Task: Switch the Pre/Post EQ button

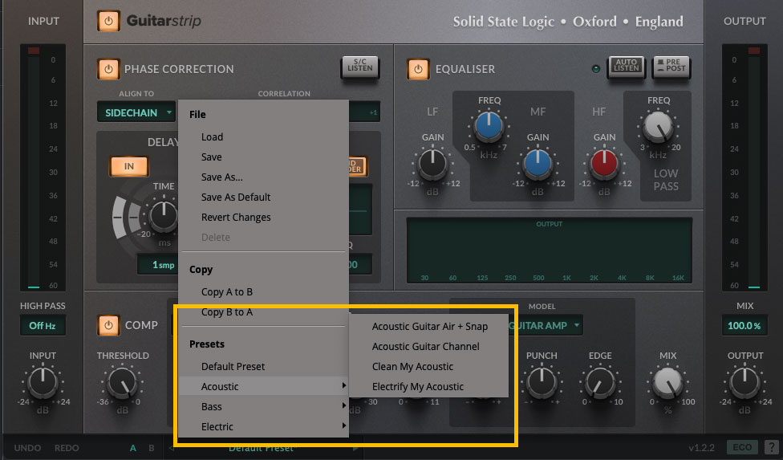Action: click(x=671, y=67)
